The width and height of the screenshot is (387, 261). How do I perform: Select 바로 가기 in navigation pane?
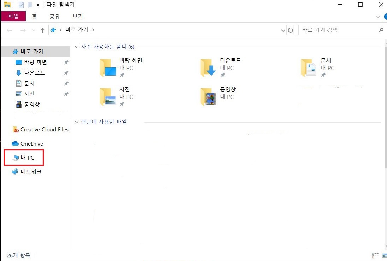pos(36,51)
